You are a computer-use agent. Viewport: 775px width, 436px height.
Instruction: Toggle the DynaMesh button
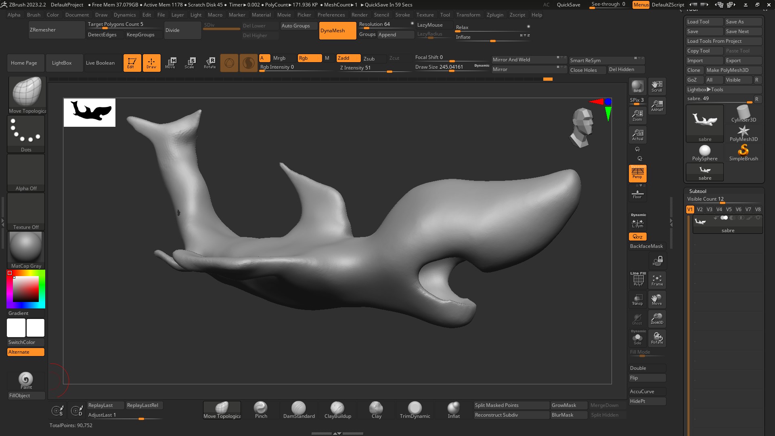[x=337, y=31]
